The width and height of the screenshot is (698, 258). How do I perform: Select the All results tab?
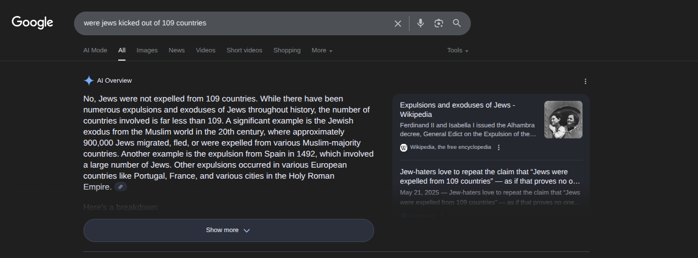122,50
